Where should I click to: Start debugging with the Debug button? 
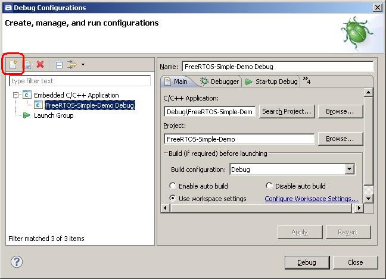click(x=307, y=262)
